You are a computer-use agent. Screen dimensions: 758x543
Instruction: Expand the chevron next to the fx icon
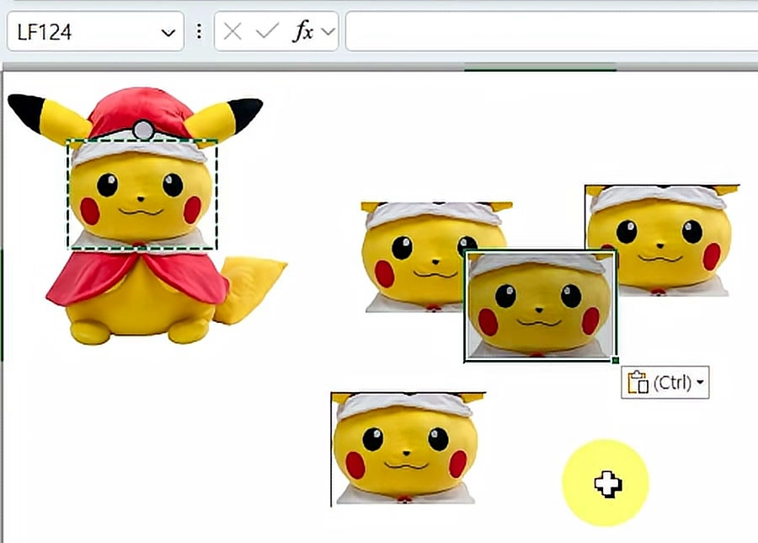[328, 32]
